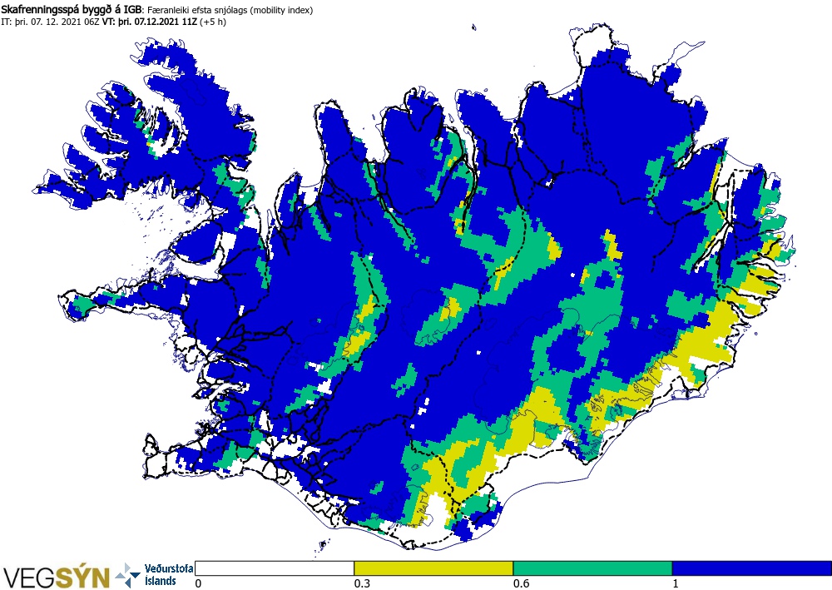This screenshot has height=590, width=832.
Task: Select the white legend color segment
Action: [275, 568]
